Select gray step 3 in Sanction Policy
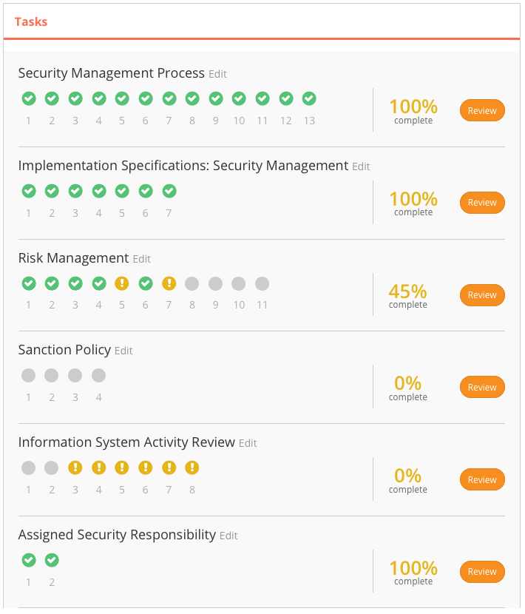The image size is (525, 614). (75, 375)
